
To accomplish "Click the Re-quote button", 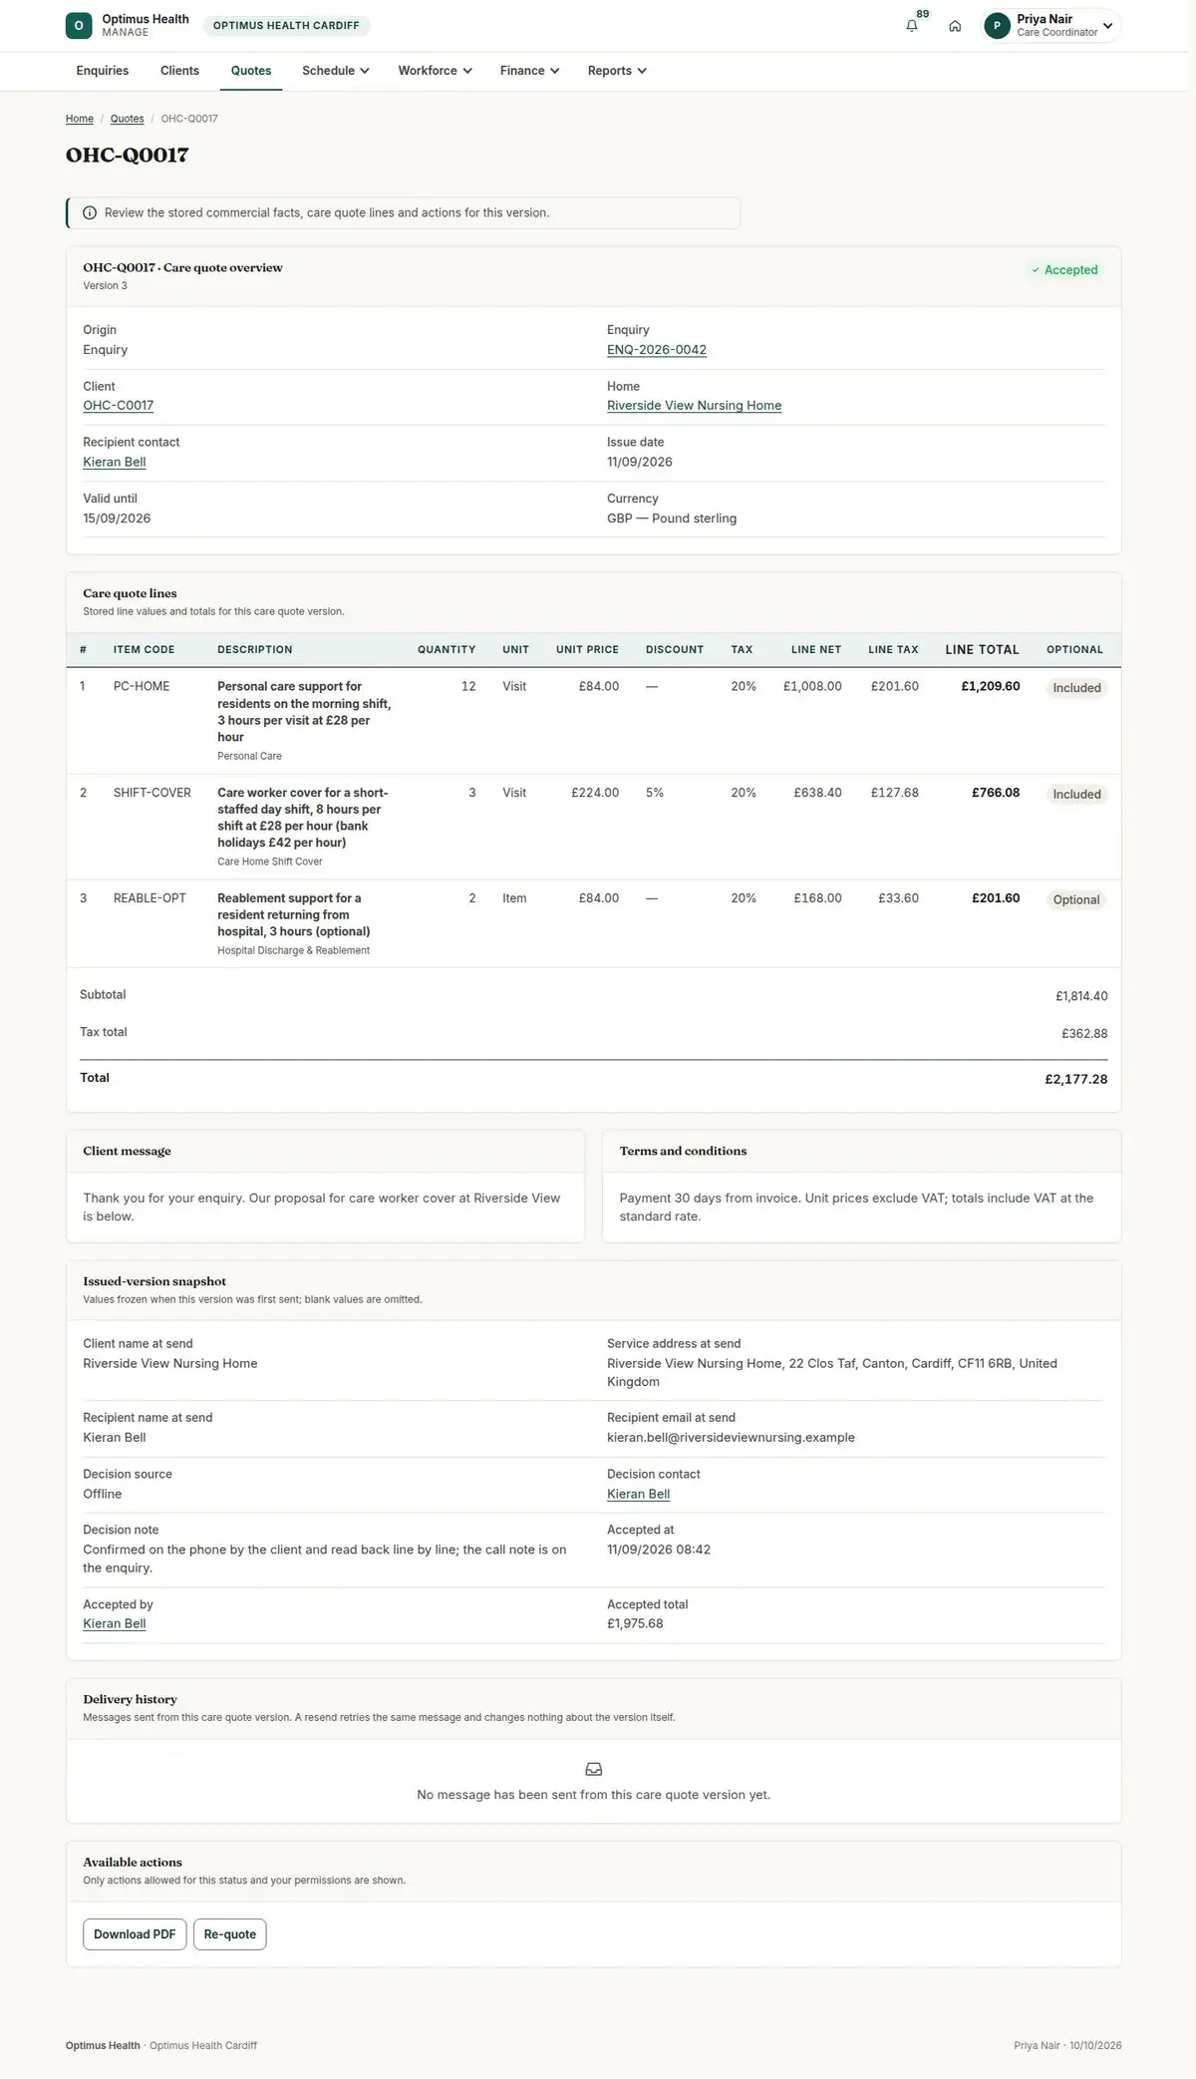I will point(230,1934).
